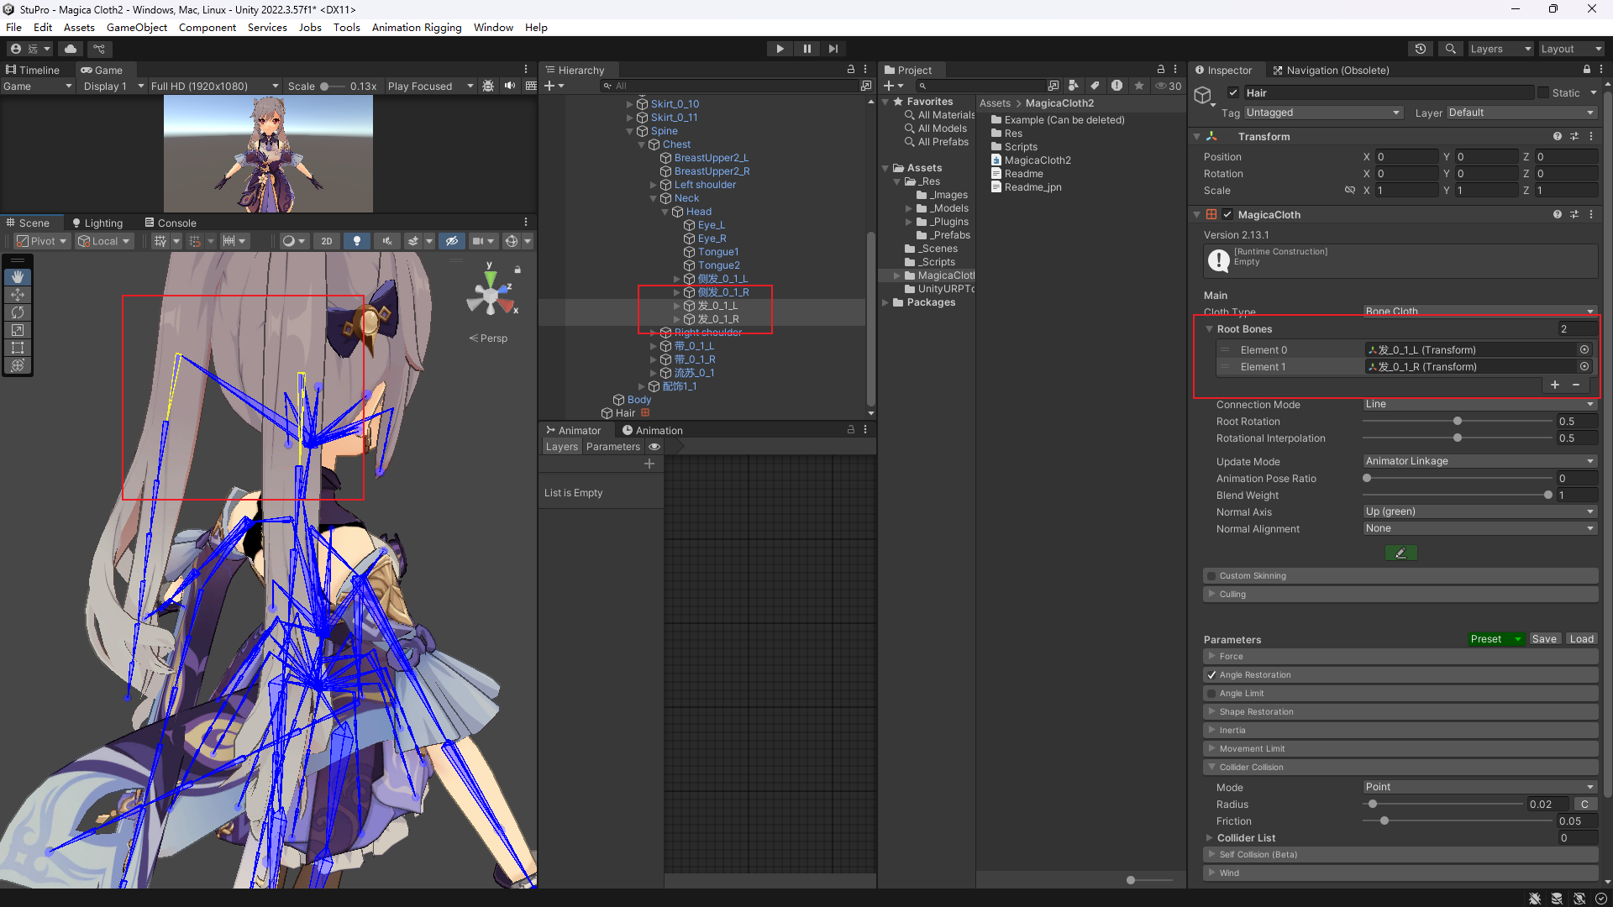Image resolution: width=1613 pixels, height=907 pixels.
Task: Switch to the Lighting tab
Action: click(x=97, y=223)
